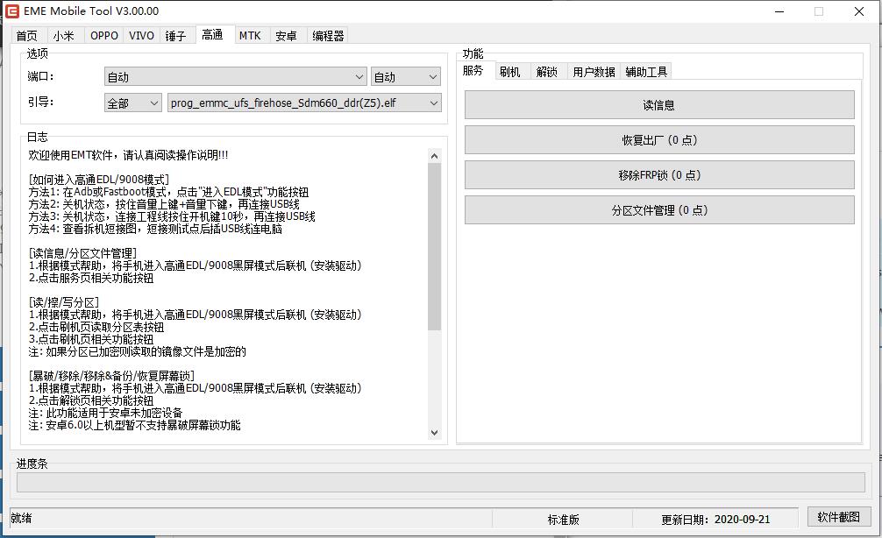Click the 方法2 log line
This screenshot has width=882, height=538.
164,205
